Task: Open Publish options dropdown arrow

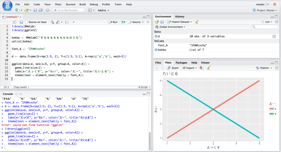Action: tap(271, 68)
